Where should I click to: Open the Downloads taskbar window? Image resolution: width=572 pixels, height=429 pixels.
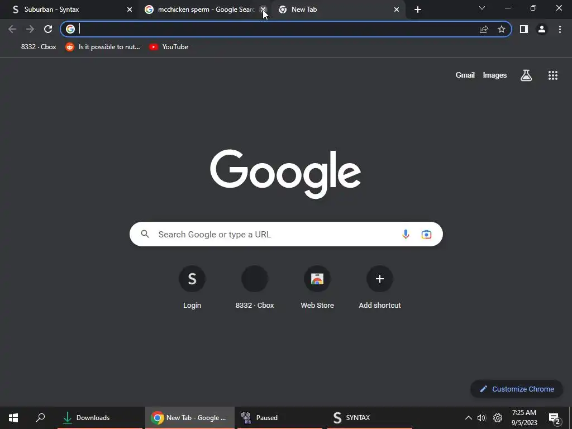point(100,418)
